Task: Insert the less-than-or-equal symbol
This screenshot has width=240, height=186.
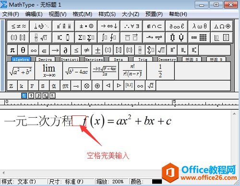Action: tap(76, 50)
